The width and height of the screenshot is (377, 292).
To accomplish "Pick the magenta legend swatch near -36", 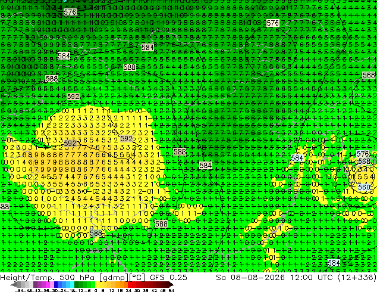I will click(48, 285).
